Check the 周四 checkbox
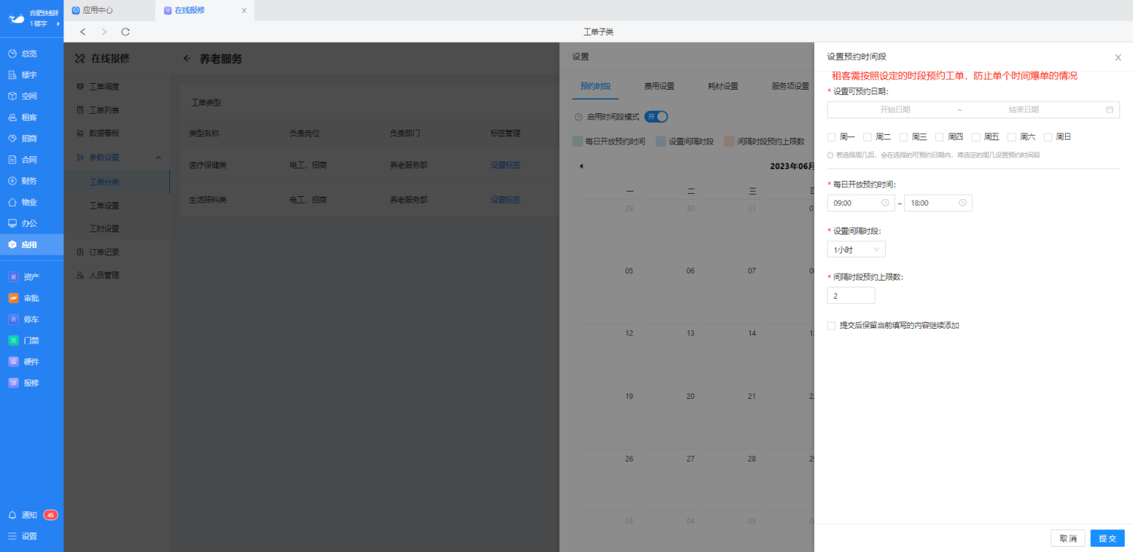The width and height of the screenshot is (1133, 552). (940, 137)
